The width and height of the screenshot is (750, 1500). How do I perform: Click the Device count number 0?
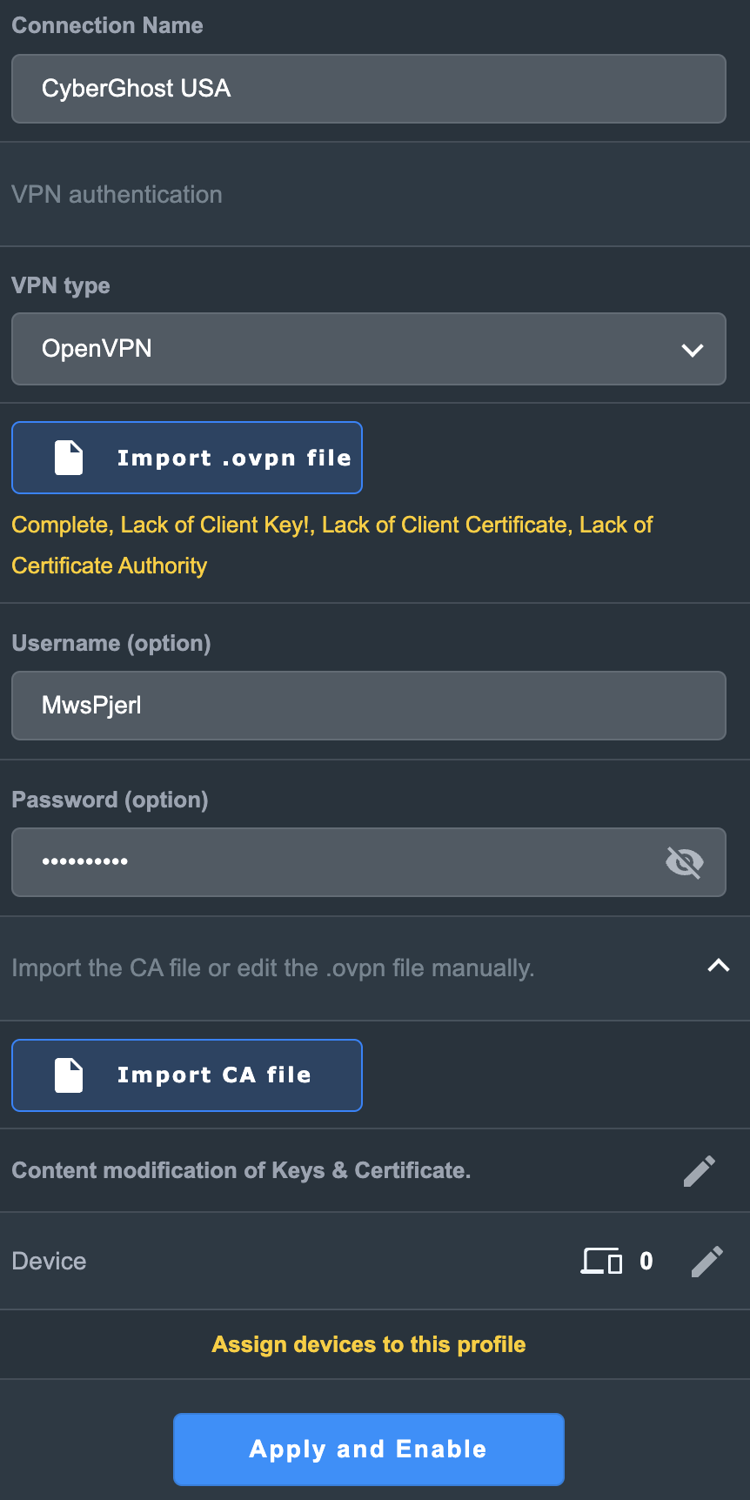coord(646,1262)
